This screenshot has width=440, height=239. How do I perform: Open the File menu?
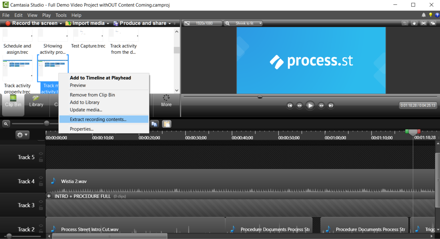click(6, 15)
